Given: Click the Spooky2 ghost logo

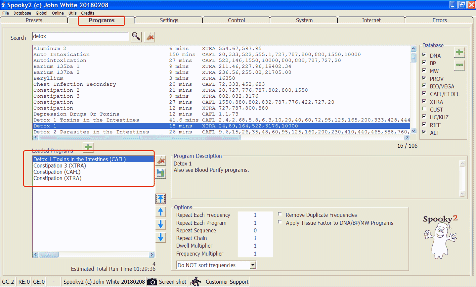Looking at the screenshot, I should [440, 236].
